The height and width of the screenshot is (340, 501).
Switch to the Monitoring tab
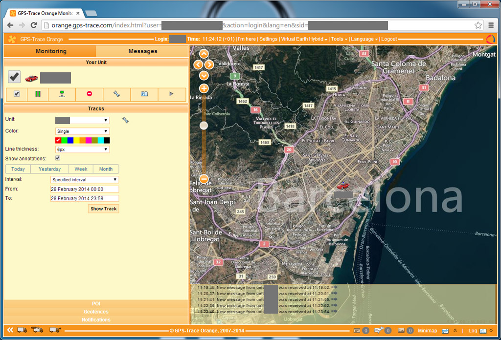(50, 51)
